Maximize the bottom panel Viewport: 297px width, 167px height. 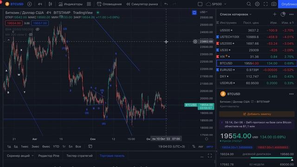[210, 156]
